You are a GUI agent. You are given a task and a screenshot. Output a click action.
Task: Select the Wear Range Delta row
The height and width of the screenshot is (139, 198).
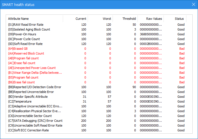35,73
